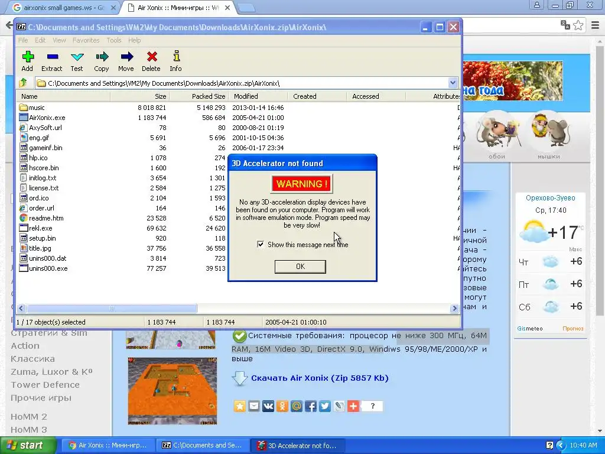
Task: Click the red plus share icon
Action: (x=353, y=406)
